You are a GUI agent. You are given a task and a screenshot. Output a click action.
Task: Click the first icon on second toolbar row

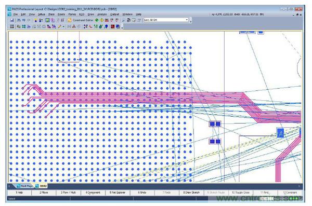point(12,26)
